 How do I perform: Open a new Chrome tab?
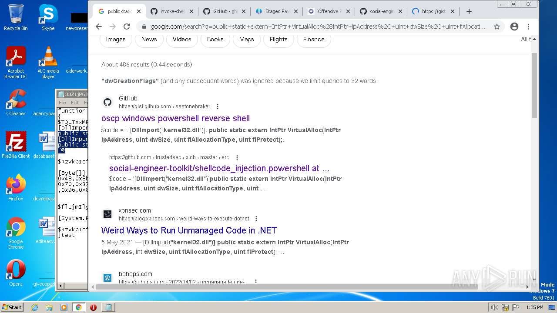[469, 11]
